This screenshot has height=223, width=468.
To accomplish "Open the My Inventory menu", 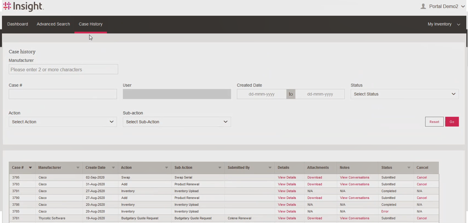I will 443,24.
